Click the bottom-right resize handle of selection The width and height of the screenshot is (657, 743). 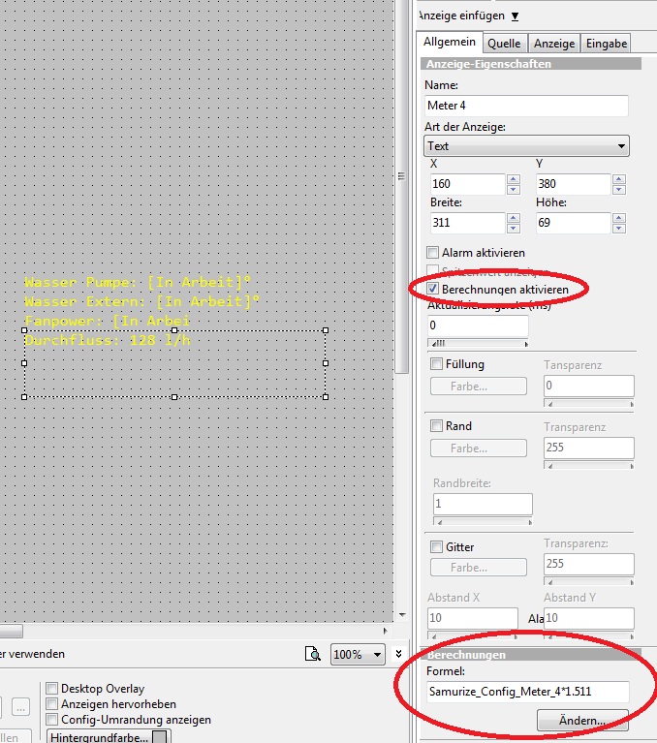(x=326, y=397)
